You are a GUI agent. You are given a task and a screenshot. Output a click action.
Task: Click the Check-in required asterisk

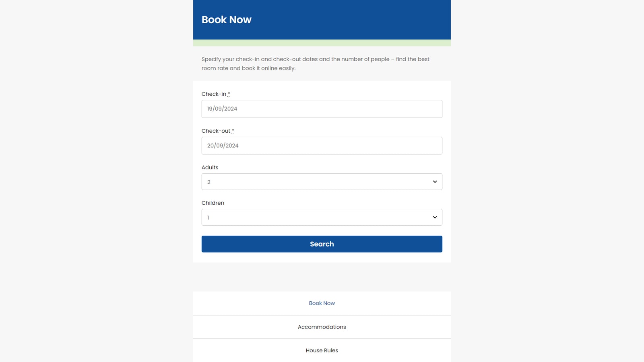[x=229, y=93]
